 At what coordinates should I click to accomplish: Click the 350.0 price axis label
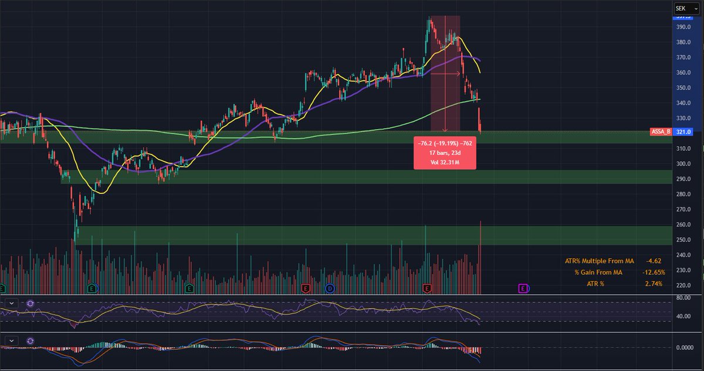[x=683, y=88]
